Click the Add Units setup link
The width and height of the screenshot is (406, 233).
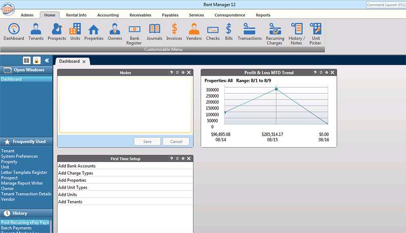[x=67, y=195]
